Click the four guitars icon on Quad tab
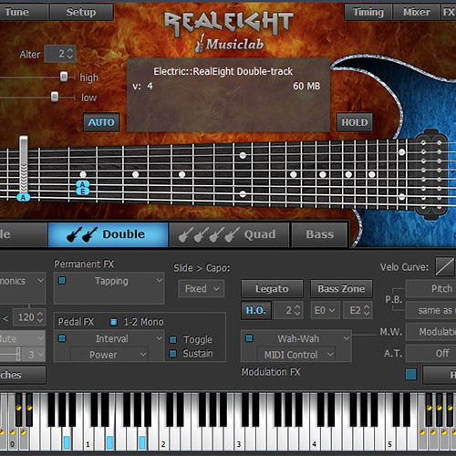Screen dimensions: 456x456 (x=209, y=234)
